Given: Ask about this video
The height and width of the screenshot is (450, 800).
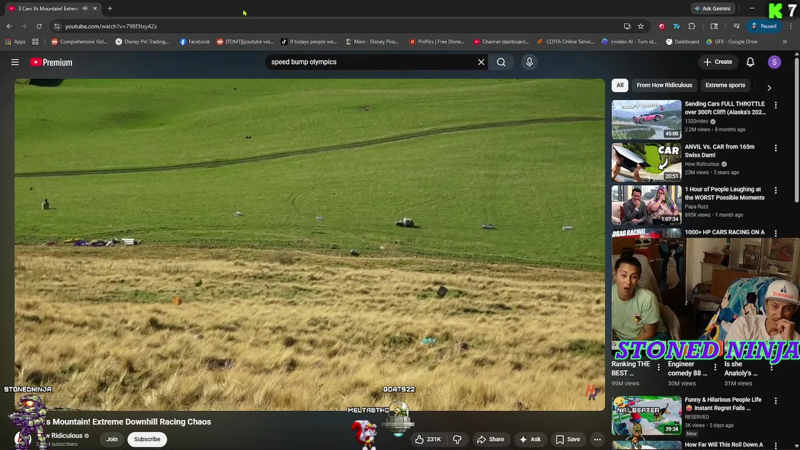Looking at the screenshot, I should point(530,439).
